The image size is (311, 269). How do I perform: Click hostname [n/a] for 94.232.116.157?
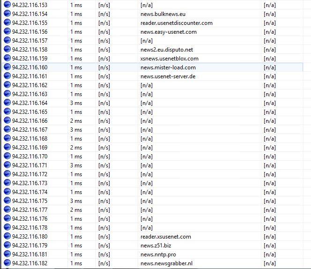pyautogui.click(x=147, y=41)
